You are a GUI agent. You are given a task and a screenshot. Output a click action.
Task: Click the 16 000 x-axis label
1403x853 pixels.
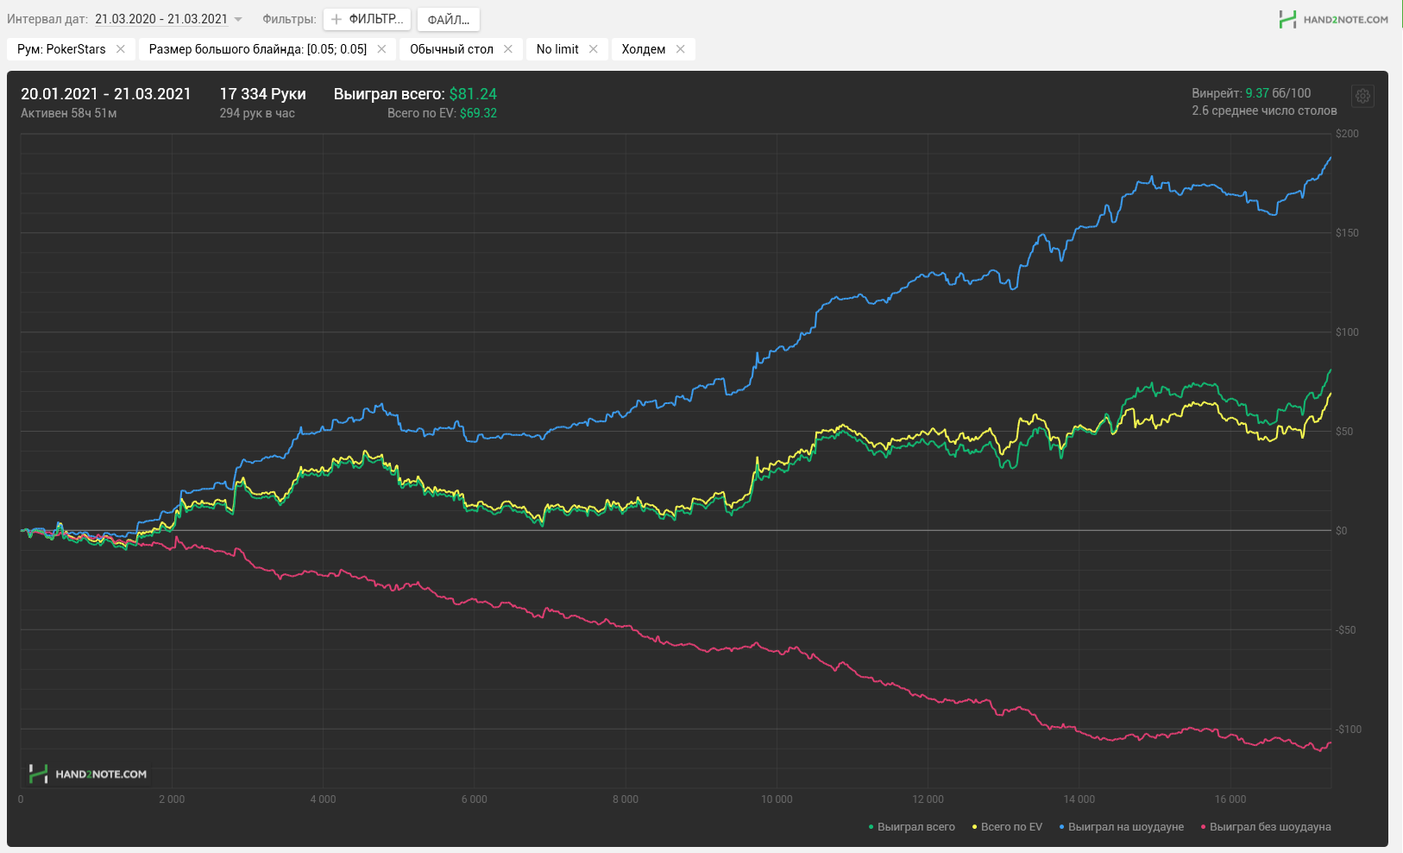[x=1230, y=799]
